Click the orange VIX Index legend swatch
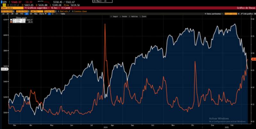Image resolution: width=256 pixels, height=129 pixels. (x=11, y=22)
